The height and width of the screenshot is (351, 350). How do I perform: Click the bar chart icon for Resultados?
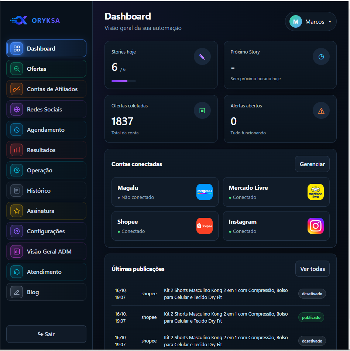[x=17, y=150]
